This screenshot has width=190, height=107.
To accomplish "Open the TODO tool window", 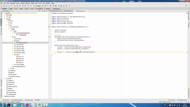I will [37, 100].
